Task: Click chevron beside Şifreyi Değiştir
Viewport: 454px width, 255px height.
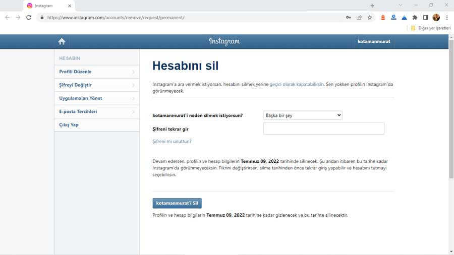Action: click(133, 85)
